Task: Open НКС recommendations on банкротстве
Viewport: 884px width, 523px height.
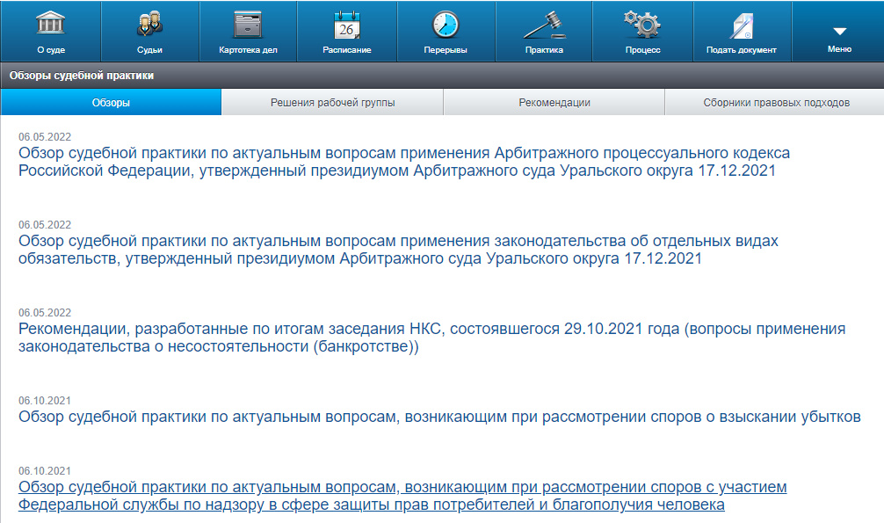Action: click(431, 338)
